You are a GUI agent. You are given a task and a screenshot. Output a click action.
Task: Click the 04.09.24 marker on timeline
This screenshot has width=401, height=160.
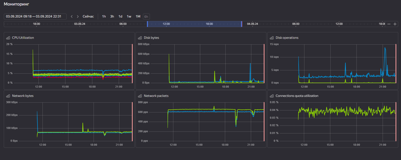[252, 24]
